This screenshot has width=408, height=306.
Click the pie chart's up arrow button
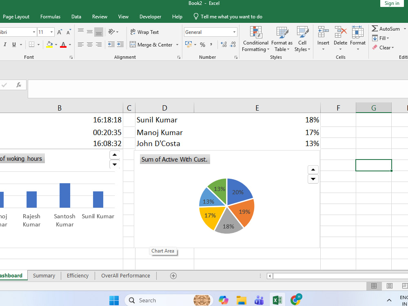[313, 170]
